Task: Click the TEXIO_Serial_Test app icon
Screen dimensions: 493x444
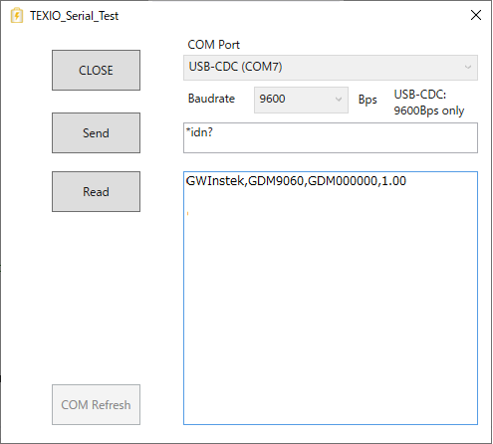Action: [x=17, y=15]
